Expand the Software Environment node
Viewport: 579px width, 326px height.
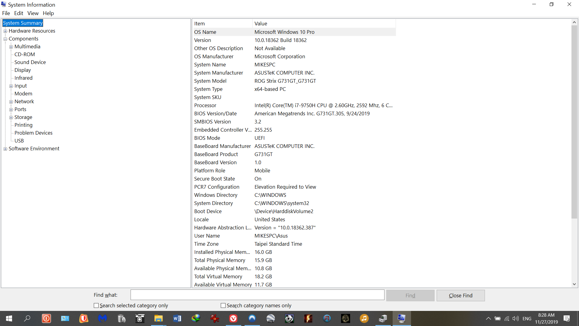click(x=5, y=149)
